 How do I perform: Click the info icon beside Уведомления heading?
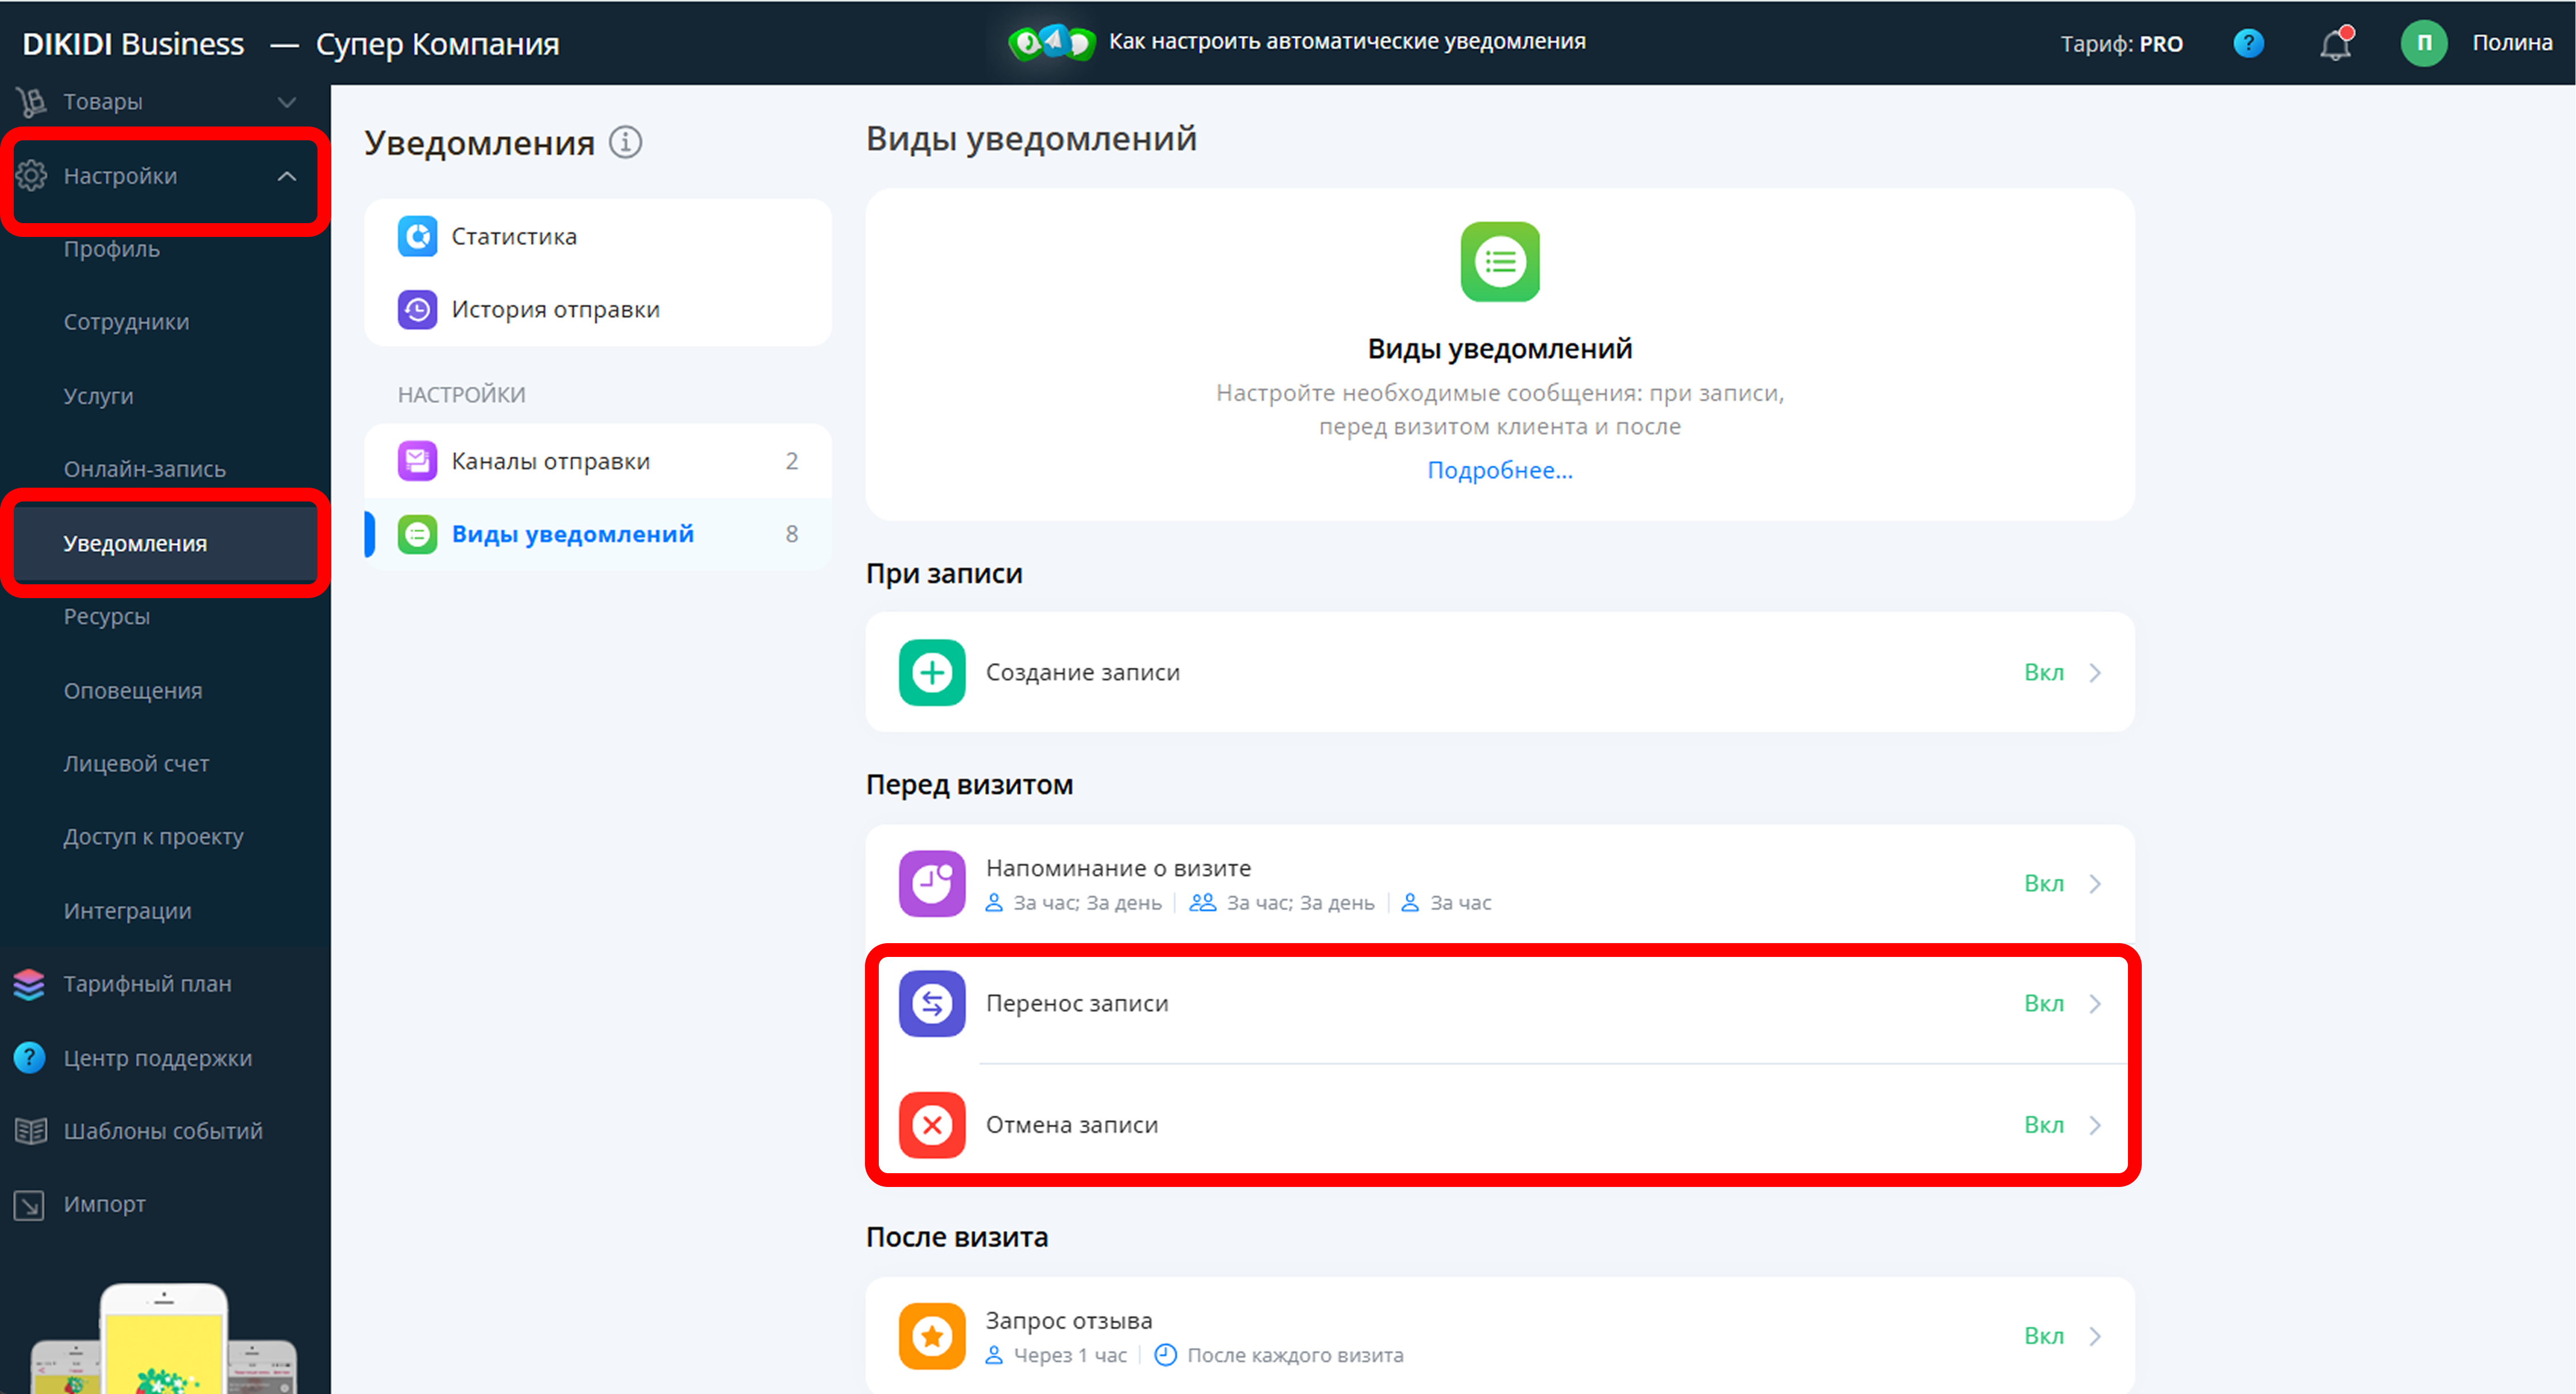[626, 142]
